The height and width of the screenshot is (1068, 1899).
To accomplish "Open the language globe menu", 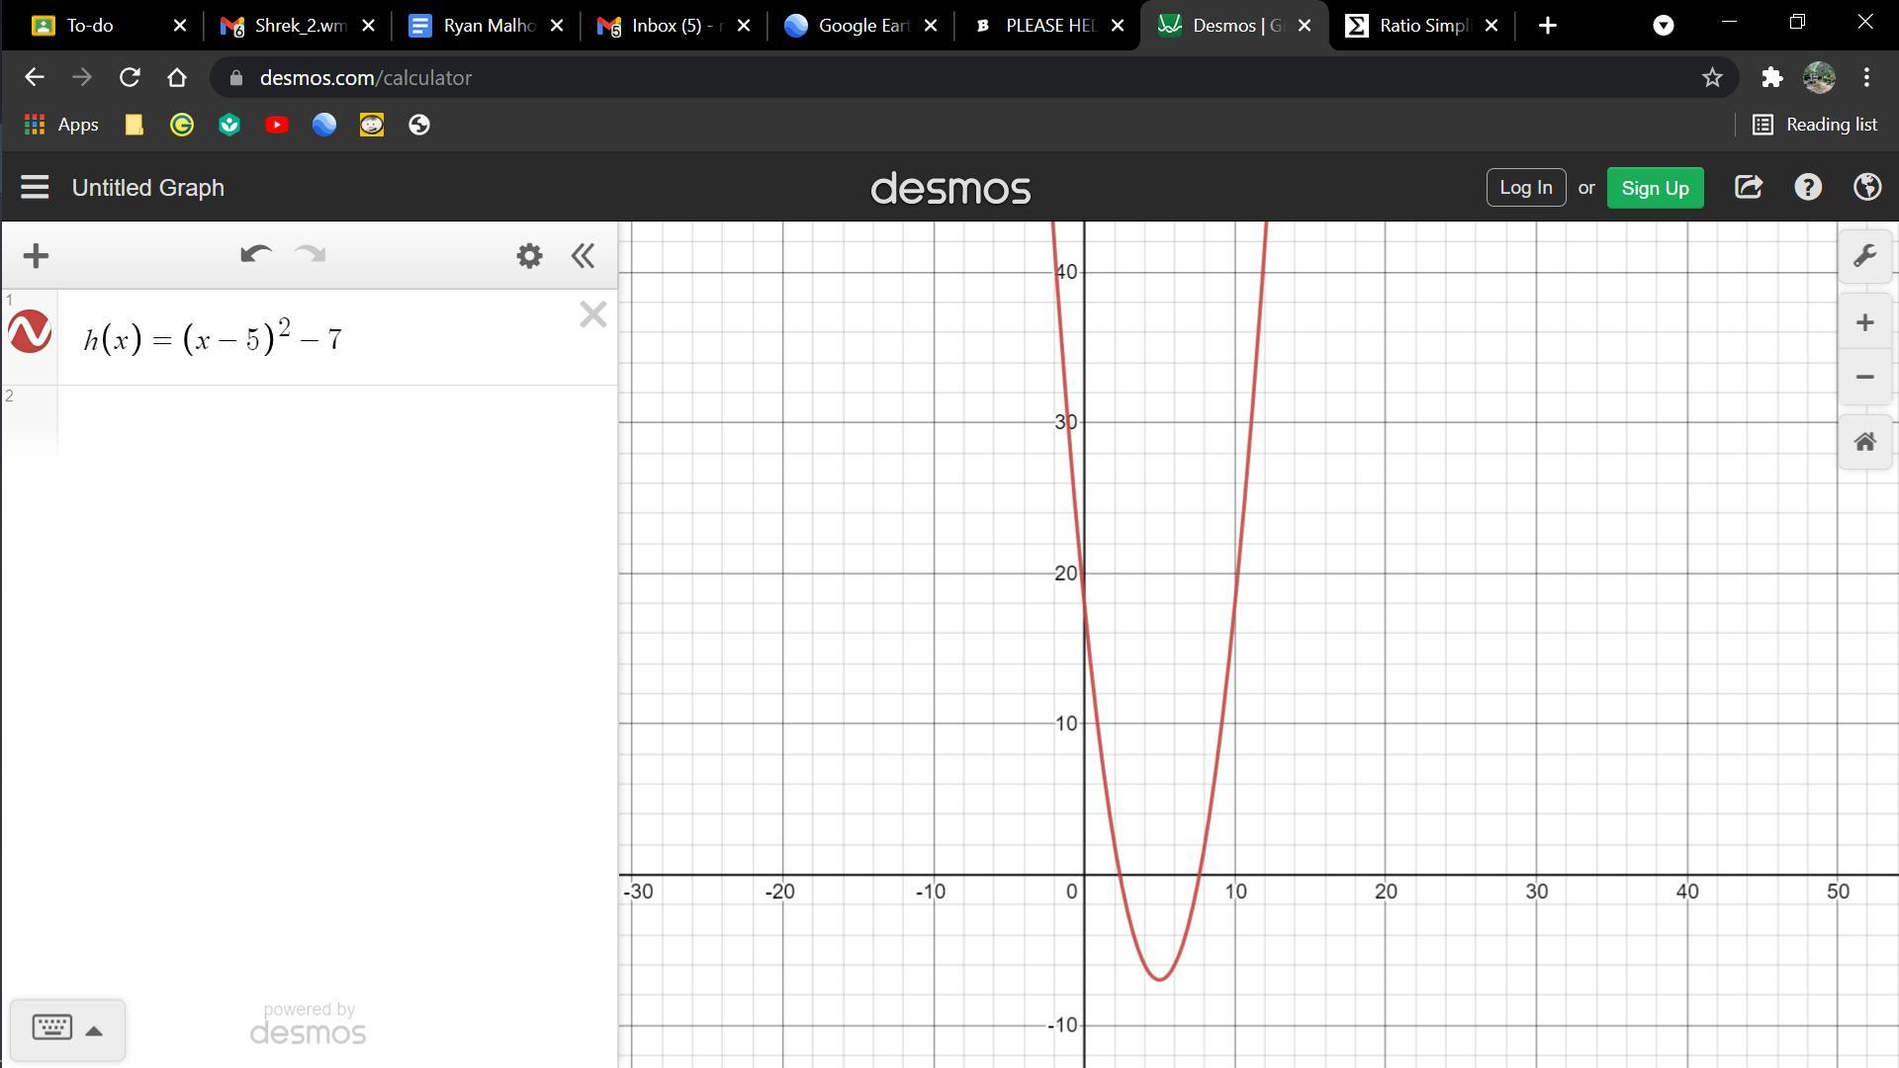I will tap(1867, 187).
